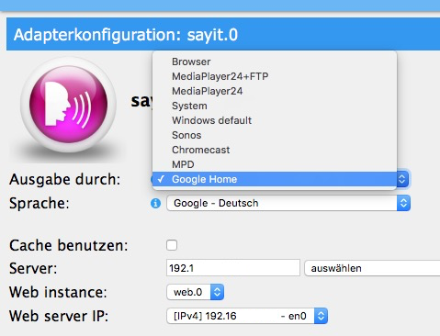Pick System in the dropdown list
The image size is (440, 336).
[x=275, y=106]
